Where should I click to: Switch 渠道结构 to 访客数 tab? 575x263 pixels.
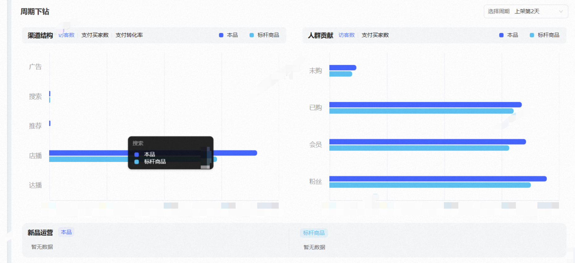(x=66, y=35)
